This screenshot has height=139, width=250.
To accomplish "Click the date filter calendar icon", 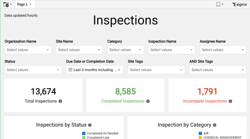I will click(x=70, y=70).
